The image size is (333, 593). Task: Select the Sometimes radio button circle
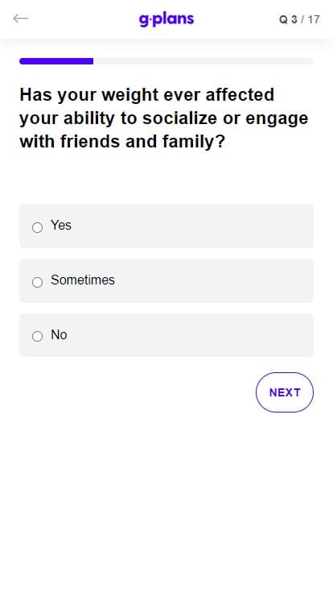pyautogui.click(x=37, y=282)
